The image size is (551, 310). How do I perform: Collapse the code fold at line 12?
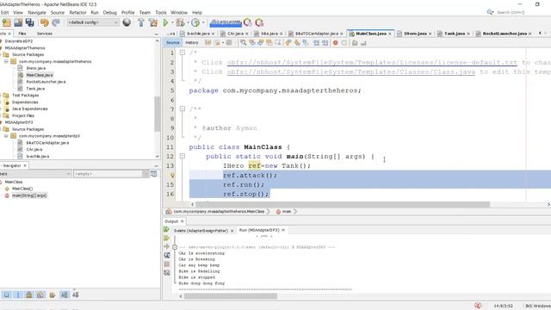tap(183, 156)
